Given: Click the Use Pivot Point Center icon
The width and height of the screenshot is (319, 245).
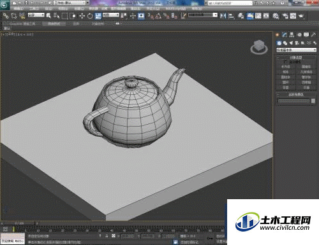Looking at the screenshot, I should coord(124,16).
